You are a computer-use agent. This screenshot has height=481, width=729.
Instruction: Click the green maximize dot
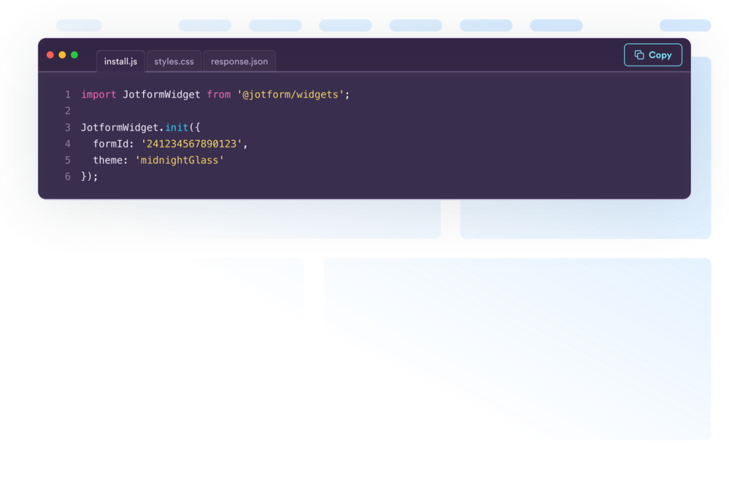click(75, 55)
